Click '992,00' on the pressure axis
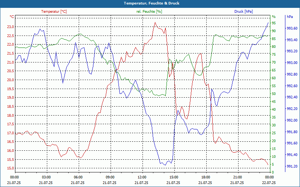Screen dimensions: 300x187 [292, 120]
